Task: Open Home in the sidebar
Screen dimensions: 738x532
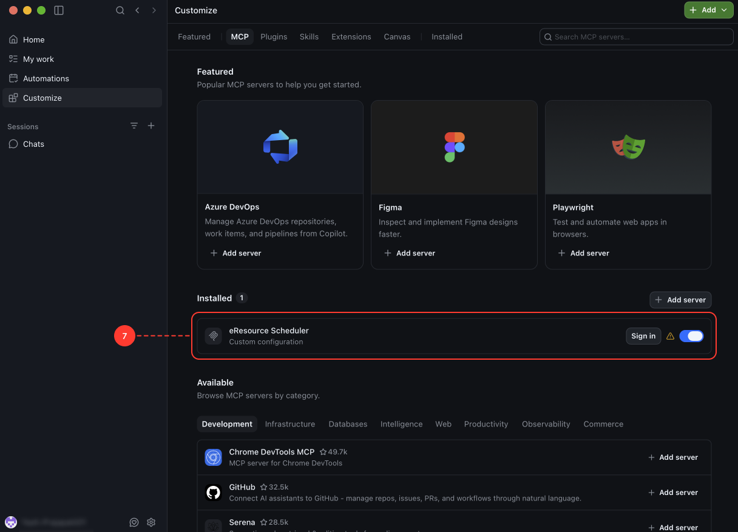Action: pyautogui.click(x=82, y=39)
